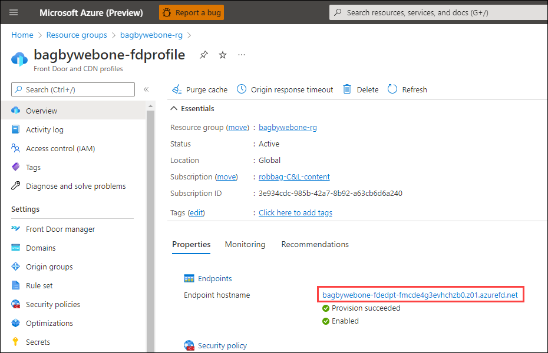Click the Overview cloud icon in sidebar

16,111
